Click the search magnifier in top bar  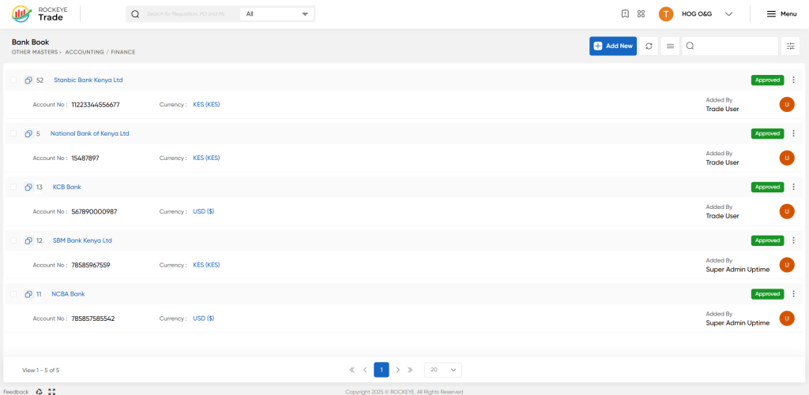pyautogui.click(x=135, y=14)
